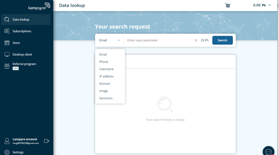Pick Image in the dropdown
This screenshot has width=279, height=155.
coord(104,91)
